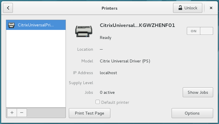Screen dimensions: 219x124
Task: Click empty area of the printer list
Action: coord(36,70)
